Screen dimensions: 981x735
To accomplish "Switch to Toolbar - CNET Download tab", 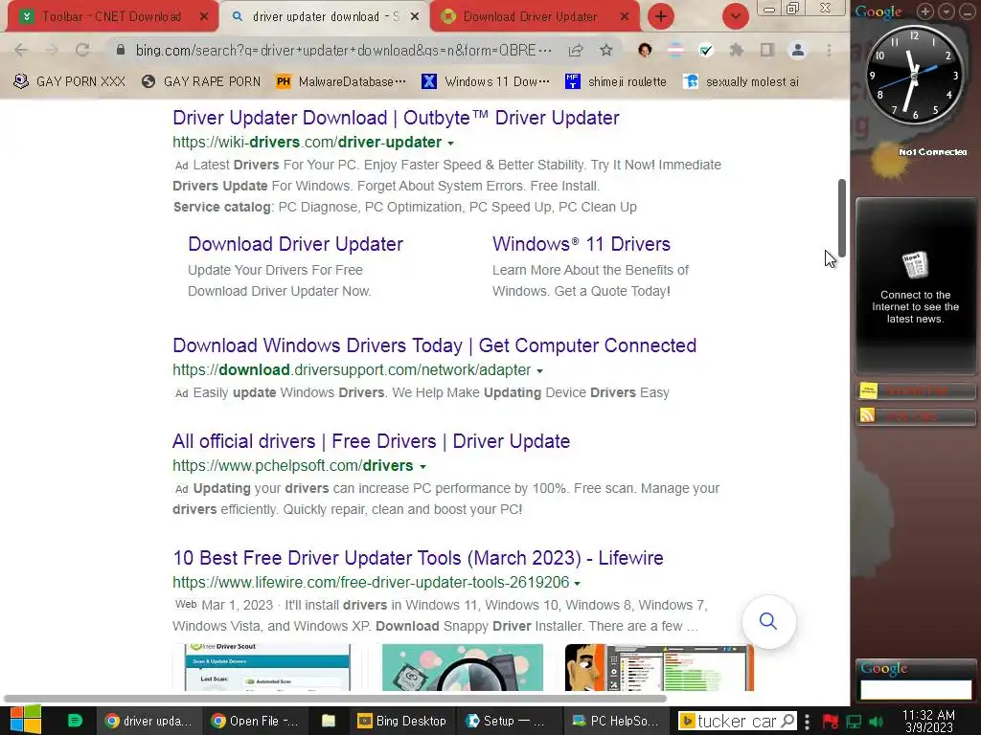I will [x=111, y=17].
